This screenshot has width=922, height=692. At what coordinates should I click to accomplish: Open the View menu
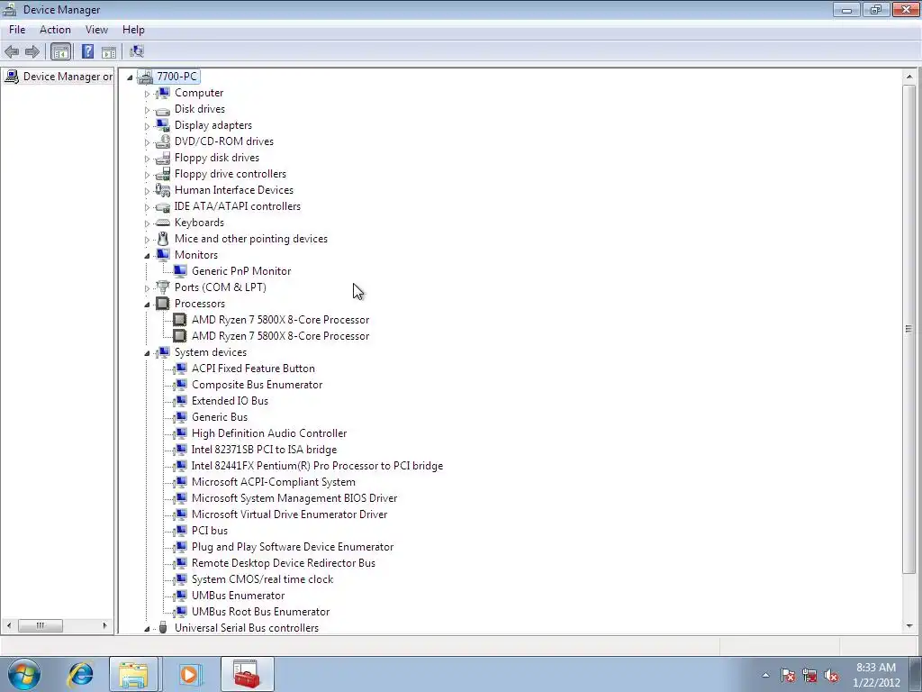tap(96, 30)
